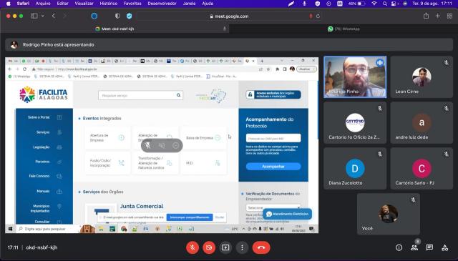Open the Desenvolvedor menu
The width and height of the screenshot is (458, 261).
click(x=162, y=4)
